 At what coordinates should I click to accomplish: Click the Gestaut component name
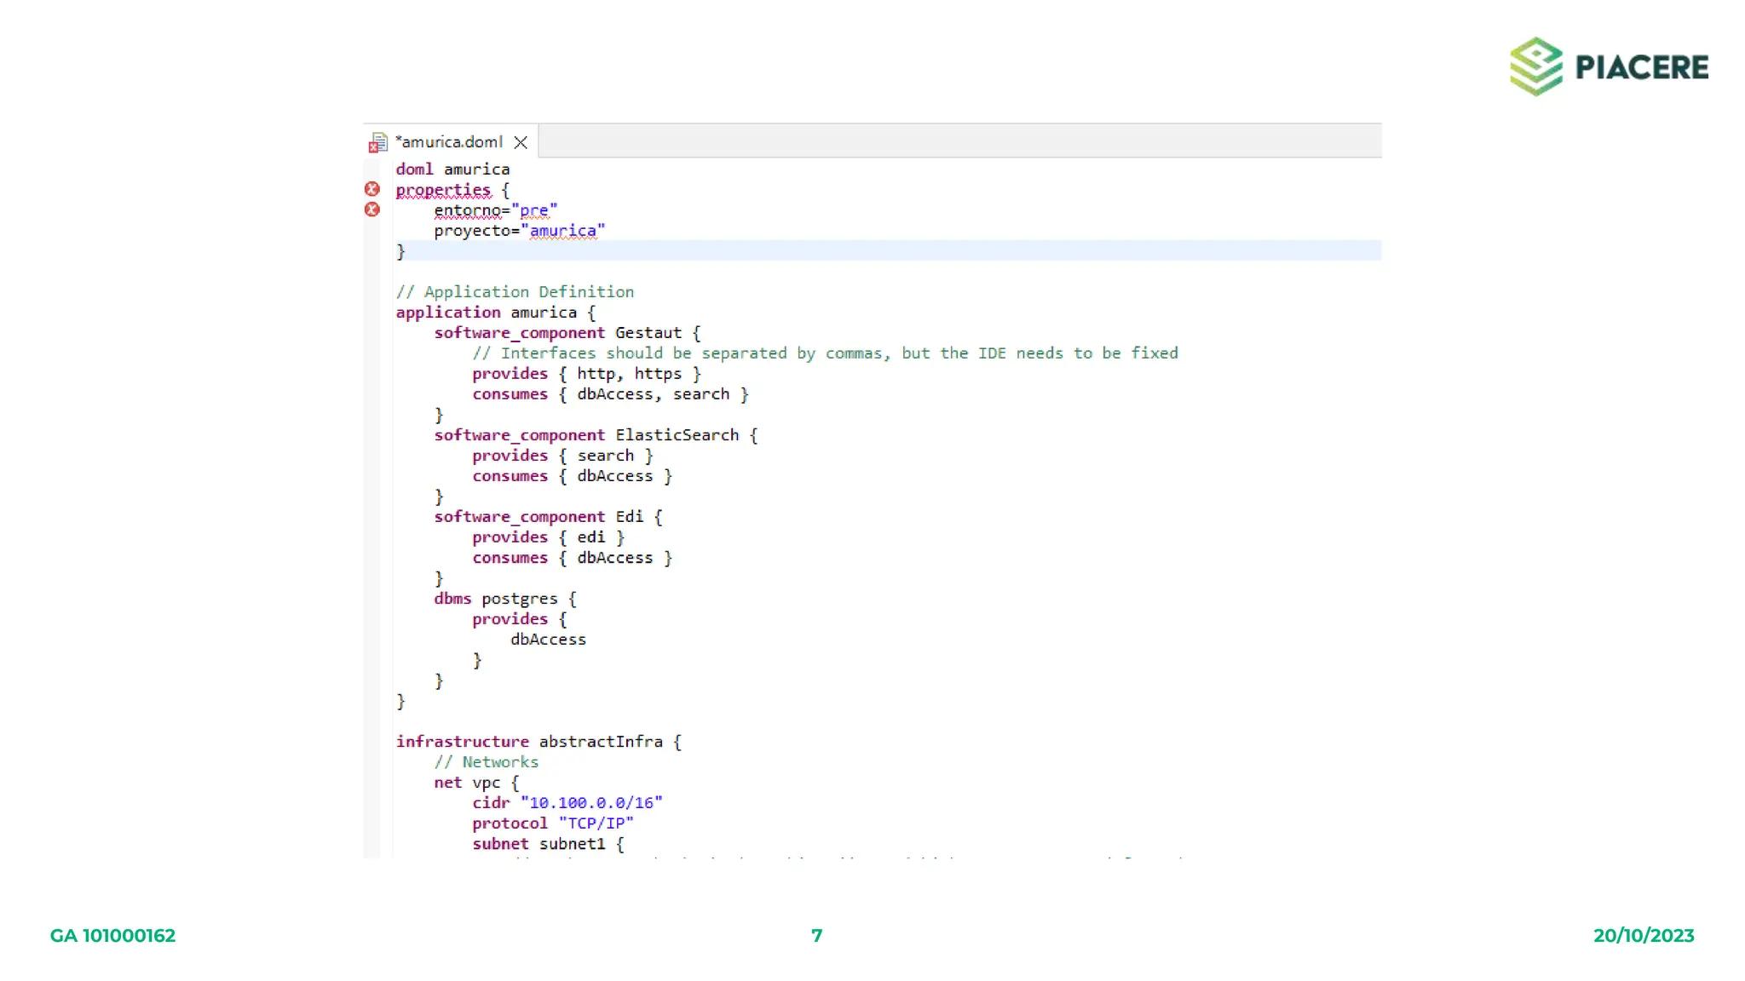(648, 333)
